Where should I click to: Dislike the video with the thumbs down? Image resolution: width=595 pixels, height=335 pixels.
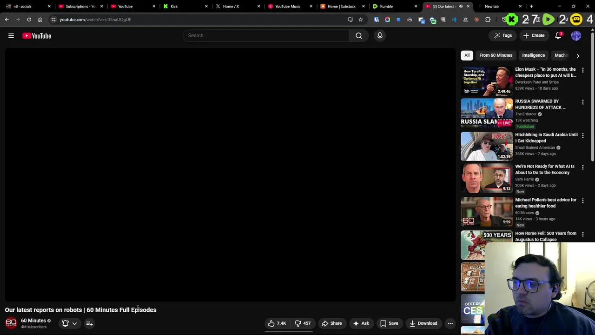[303, 323]
